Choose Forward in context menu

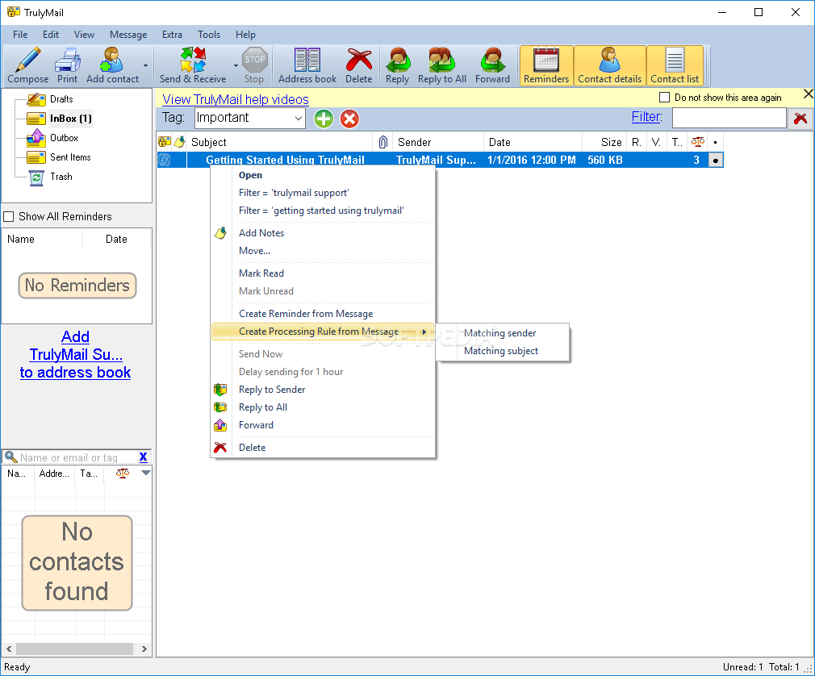tap(323, 424)
